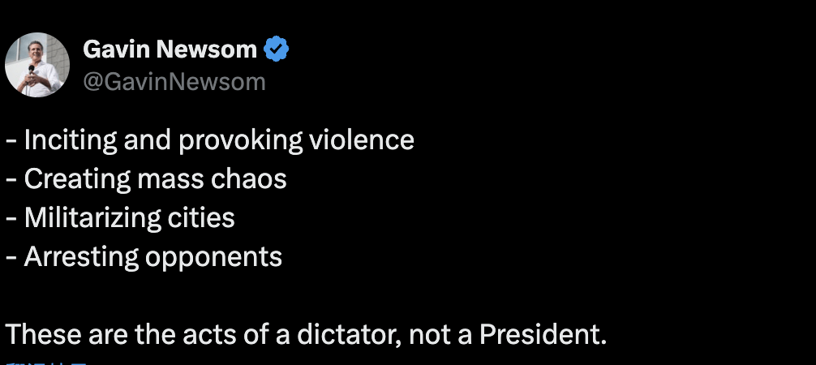Click the display name Gavin Newsom
Image resolution: width=816 pixels, height=365 pixels.
coord(170,51)
